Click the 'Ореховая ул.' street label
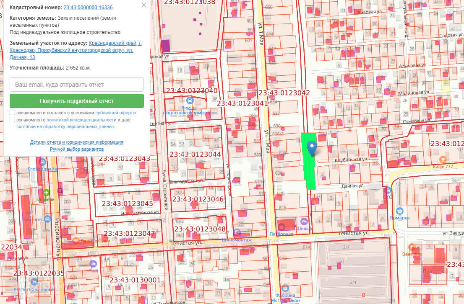Image resolution: width=464 pixels, height=304 pixels. (x=417, y=121)
